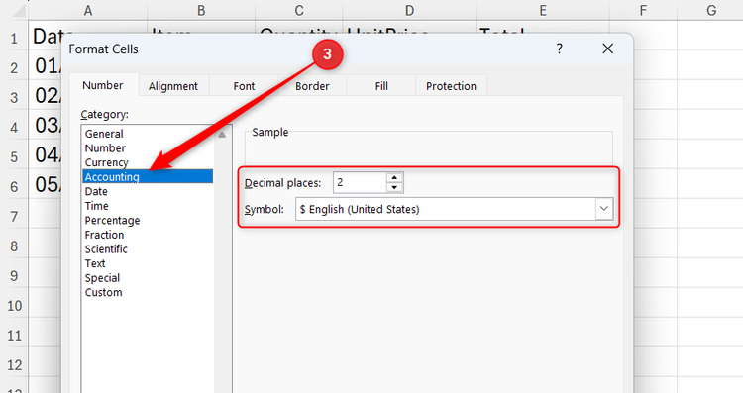The width and height of the screenshot is (743, 393).
Task: Select Percentage category
Action: pyautogui.click(x=148, y=220)
